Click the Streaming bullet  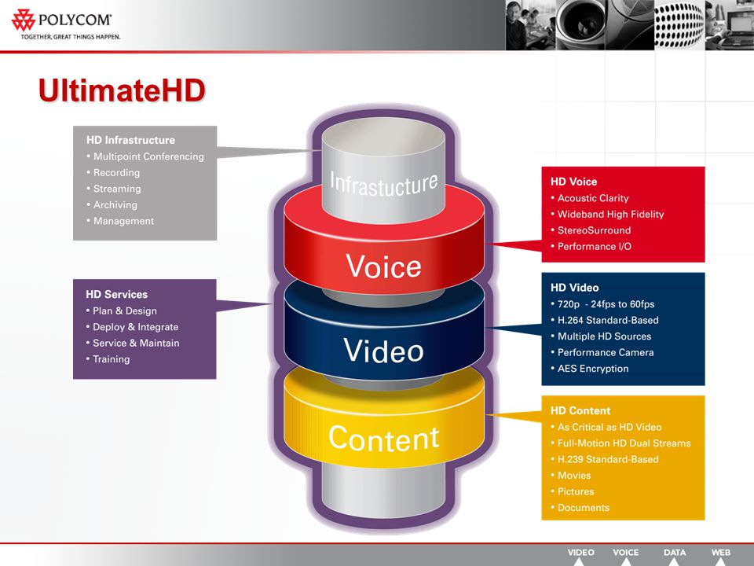pyautogui.click(x=114, y=189)
